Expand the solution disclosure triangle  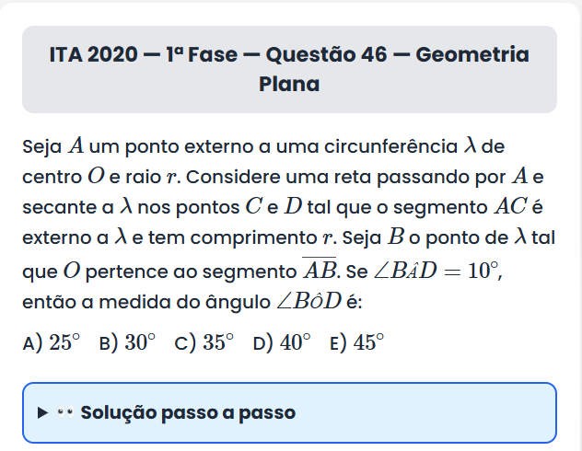[x=42, y=412]
